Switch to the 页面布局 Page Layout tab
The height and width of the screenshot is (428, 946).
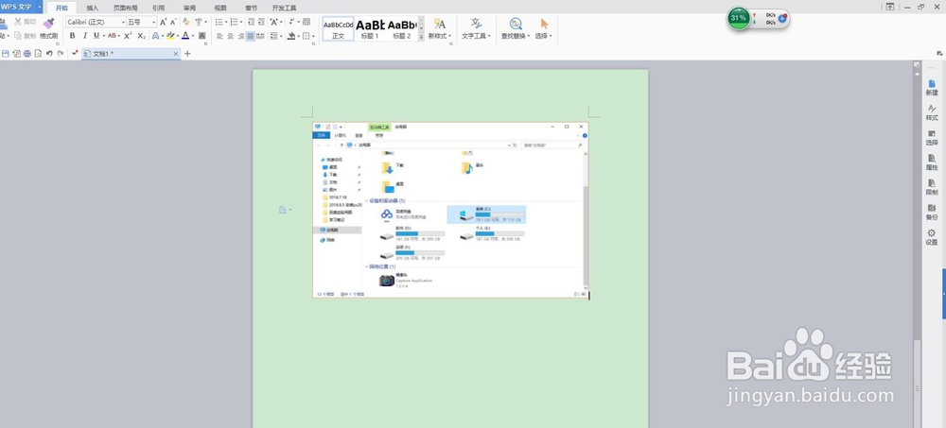click(x=126, y=8)
